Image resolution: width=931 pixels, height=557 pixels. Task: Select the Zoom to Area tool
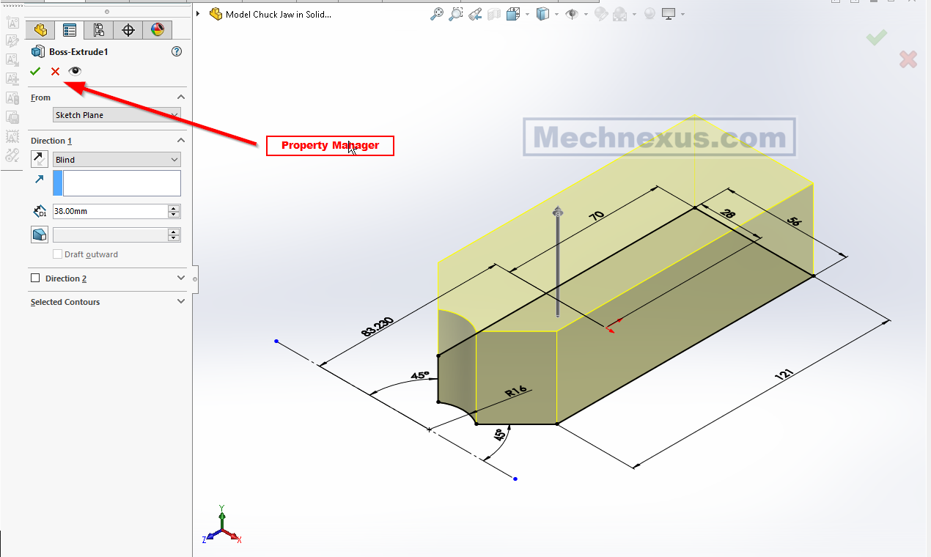coord(456,14)
